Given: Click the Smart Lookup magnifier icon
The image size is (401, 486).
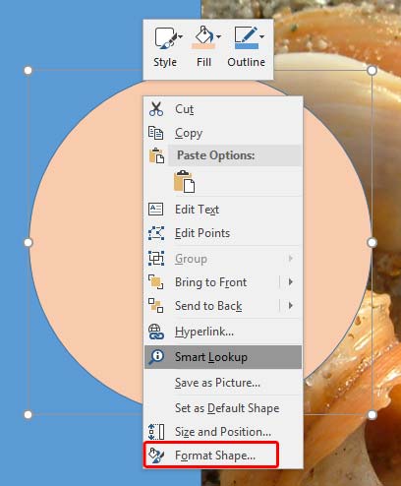Looking at the screenshot, I should click(156, 357).
